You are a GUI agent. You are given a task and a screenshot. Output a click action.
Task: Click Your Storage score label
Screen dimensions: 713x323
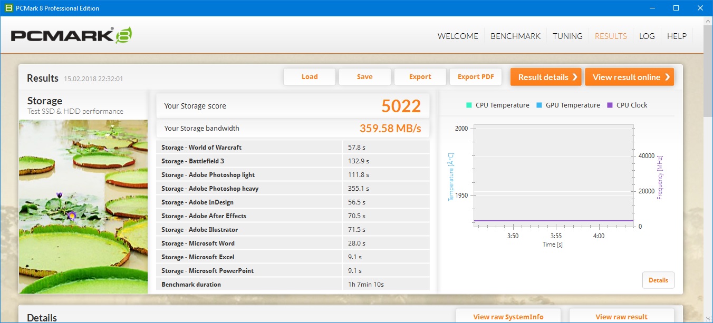pos(195,106)
